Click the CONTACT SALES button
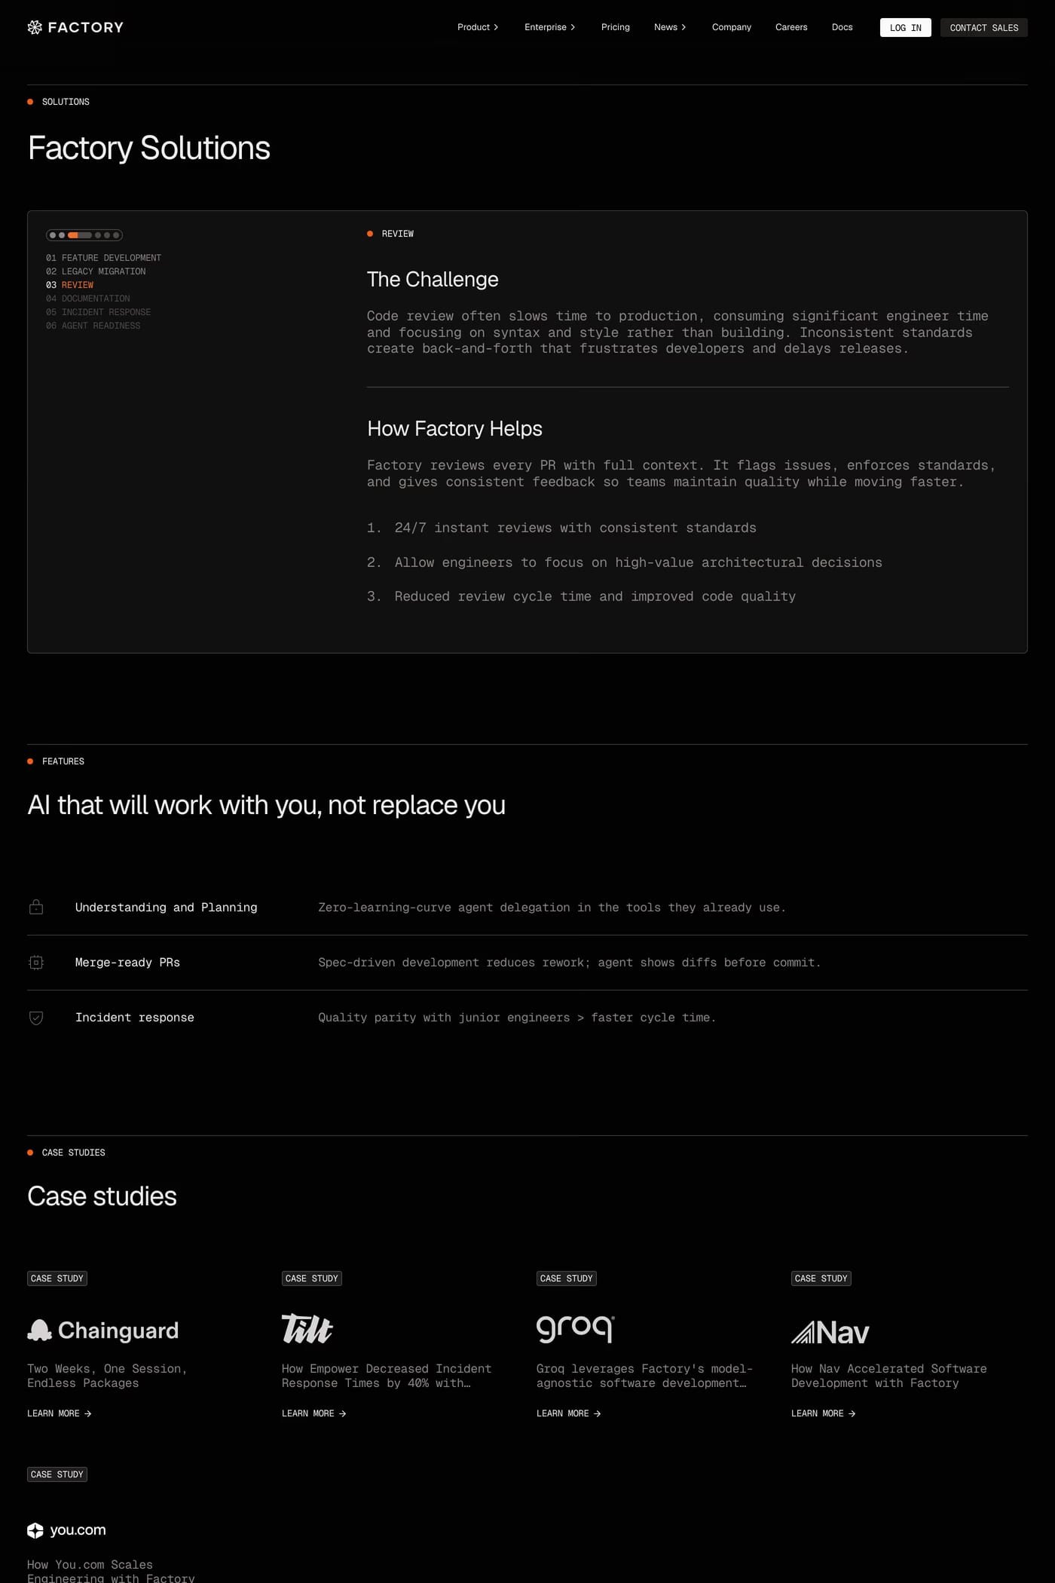Image resolution: width=1055 pixels, height=1583 pixels. click(x=984, y=28)
